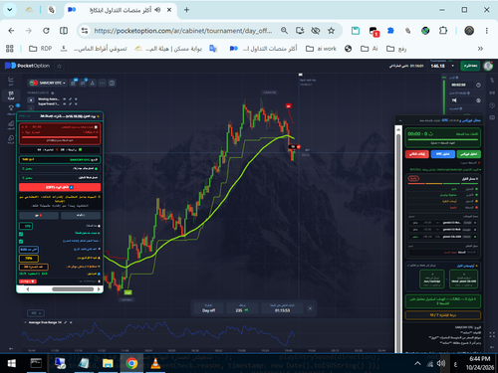The width and height of the screenshot is (498, 373).
Task: Remove the SuperTrend indicator with its X
Action: click(x=76, y=103)
